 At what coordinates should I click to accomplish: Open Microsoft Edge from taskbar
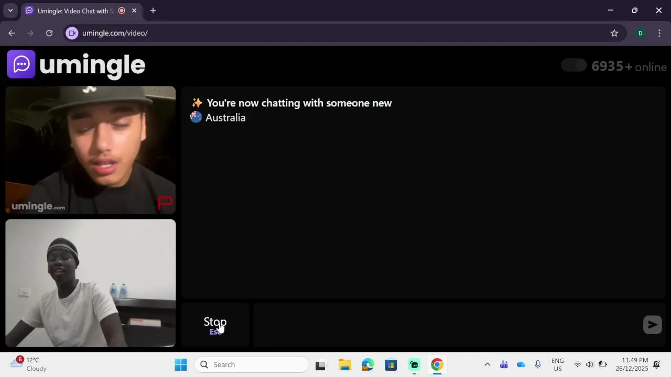(x=367, y=364)
